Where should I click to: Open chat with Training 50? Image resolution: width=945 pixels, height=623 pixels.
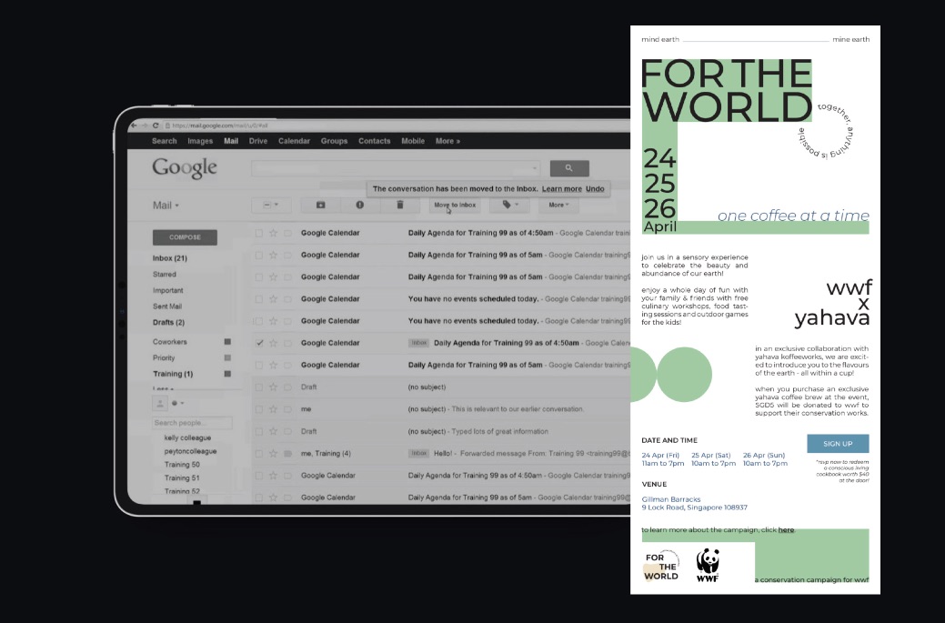182,465
